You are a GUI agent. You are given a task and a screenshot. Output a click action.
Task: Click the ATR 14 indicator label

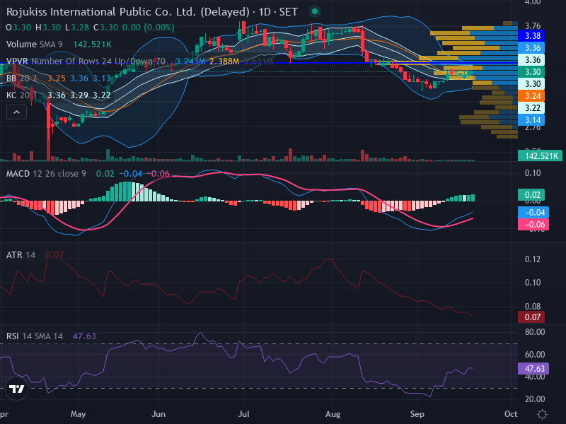tap(21, 255)
